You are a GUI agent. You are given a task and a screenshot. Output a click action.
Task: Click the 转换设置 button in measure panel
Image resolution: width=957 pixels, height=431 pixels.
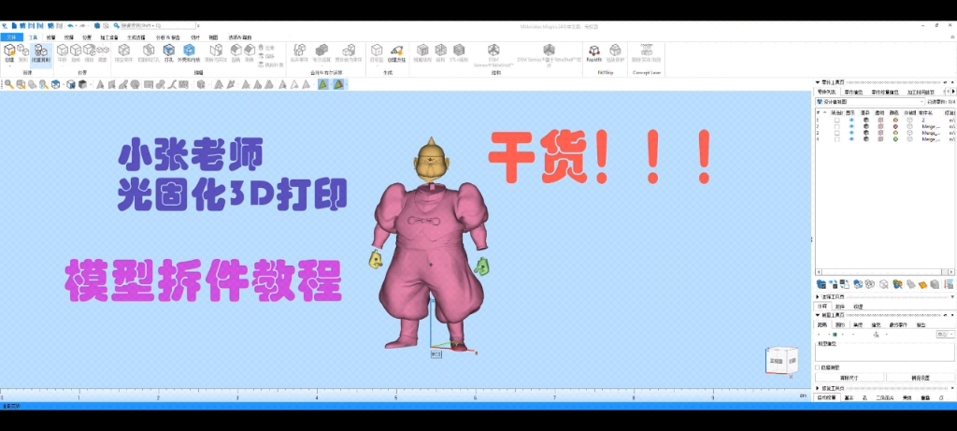pyautogui.click(x=920, y=378)
